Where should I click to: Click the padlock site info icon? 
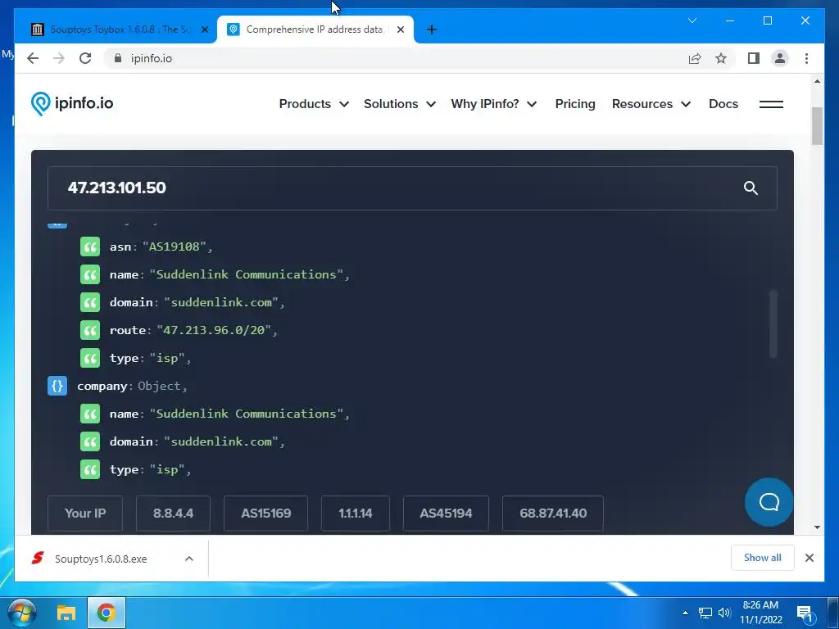pos(118,58)
